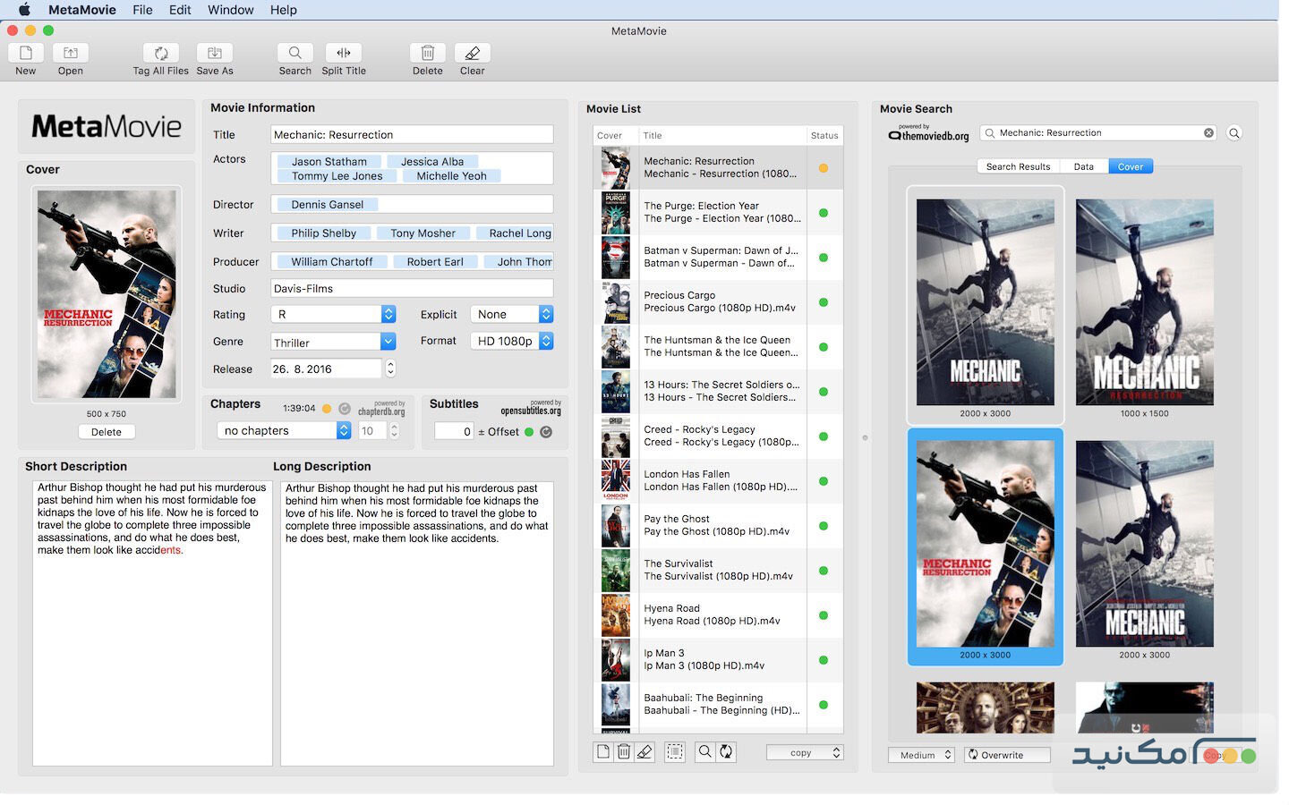The width and height of the screenshot is (1289, 805).
Task: Click the Overwrite button in Movie Search
Action: 1006,754
